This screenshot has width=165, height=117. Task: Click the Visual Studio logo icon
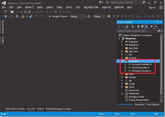[x=4, y=3]
